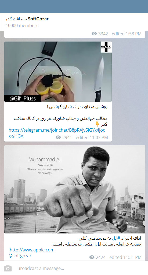Click the pointing-down emoji in the lemon post

97,124
